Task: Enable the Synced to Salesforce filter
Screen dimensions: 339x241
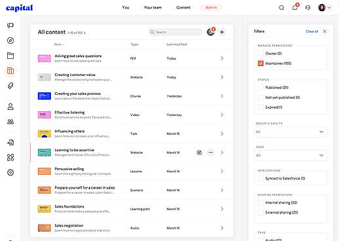Action: (x=260, y=178)
